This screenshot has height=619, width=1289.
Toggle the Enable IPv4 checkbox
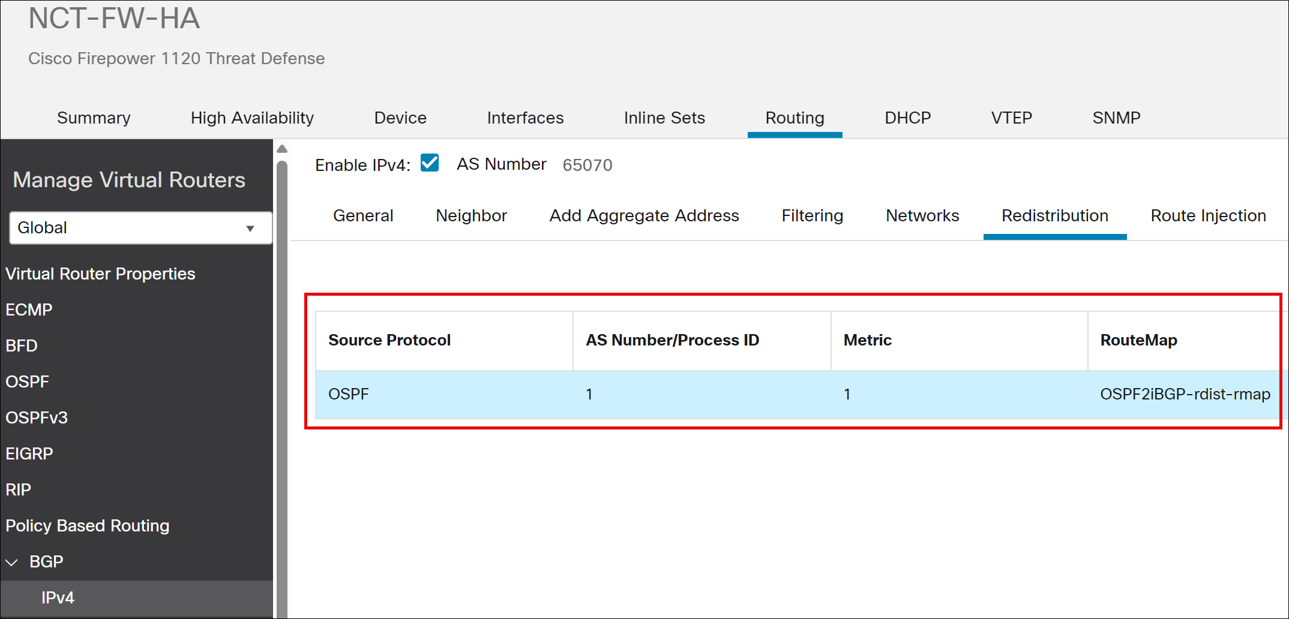[x=430, y=163]
